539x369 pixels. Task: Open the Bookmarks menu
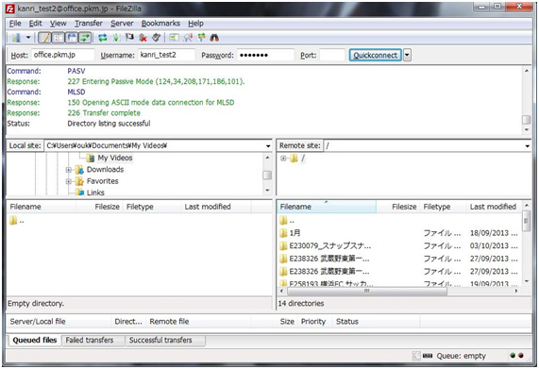[160, 24]
